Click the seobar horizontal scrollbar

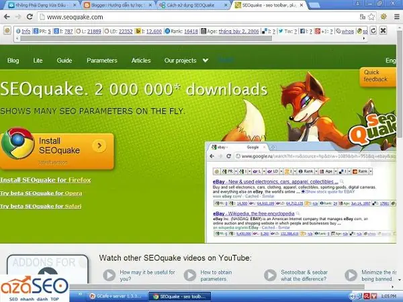pos(146,38)
